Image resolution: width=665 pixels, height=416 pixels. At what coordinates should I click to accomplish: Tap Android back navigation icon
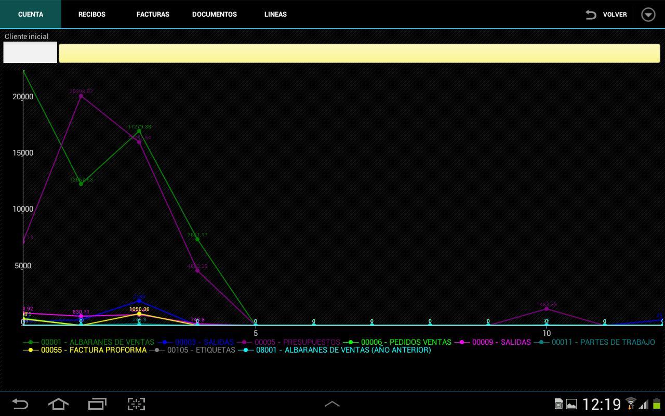[20, 404]
